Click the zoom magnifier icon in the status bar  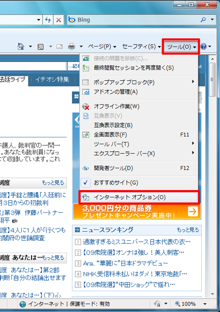178,304
